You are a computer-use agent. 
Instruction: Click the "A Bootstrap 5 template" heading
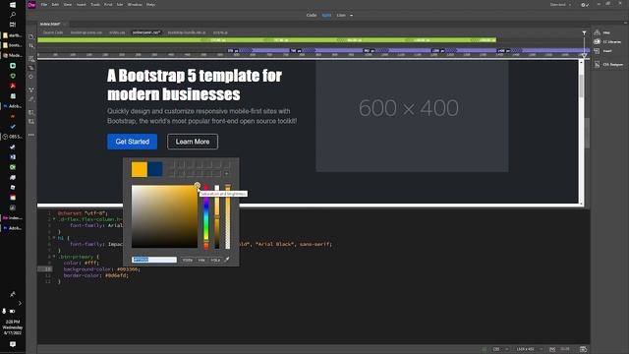pyautogui.click(x=195, y=85)
